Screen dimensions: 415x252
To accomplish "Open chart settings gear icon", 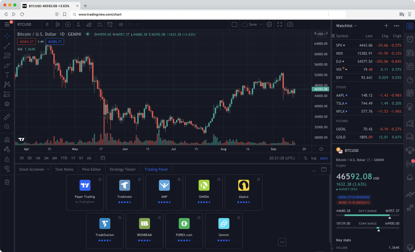I will [269, 25].
